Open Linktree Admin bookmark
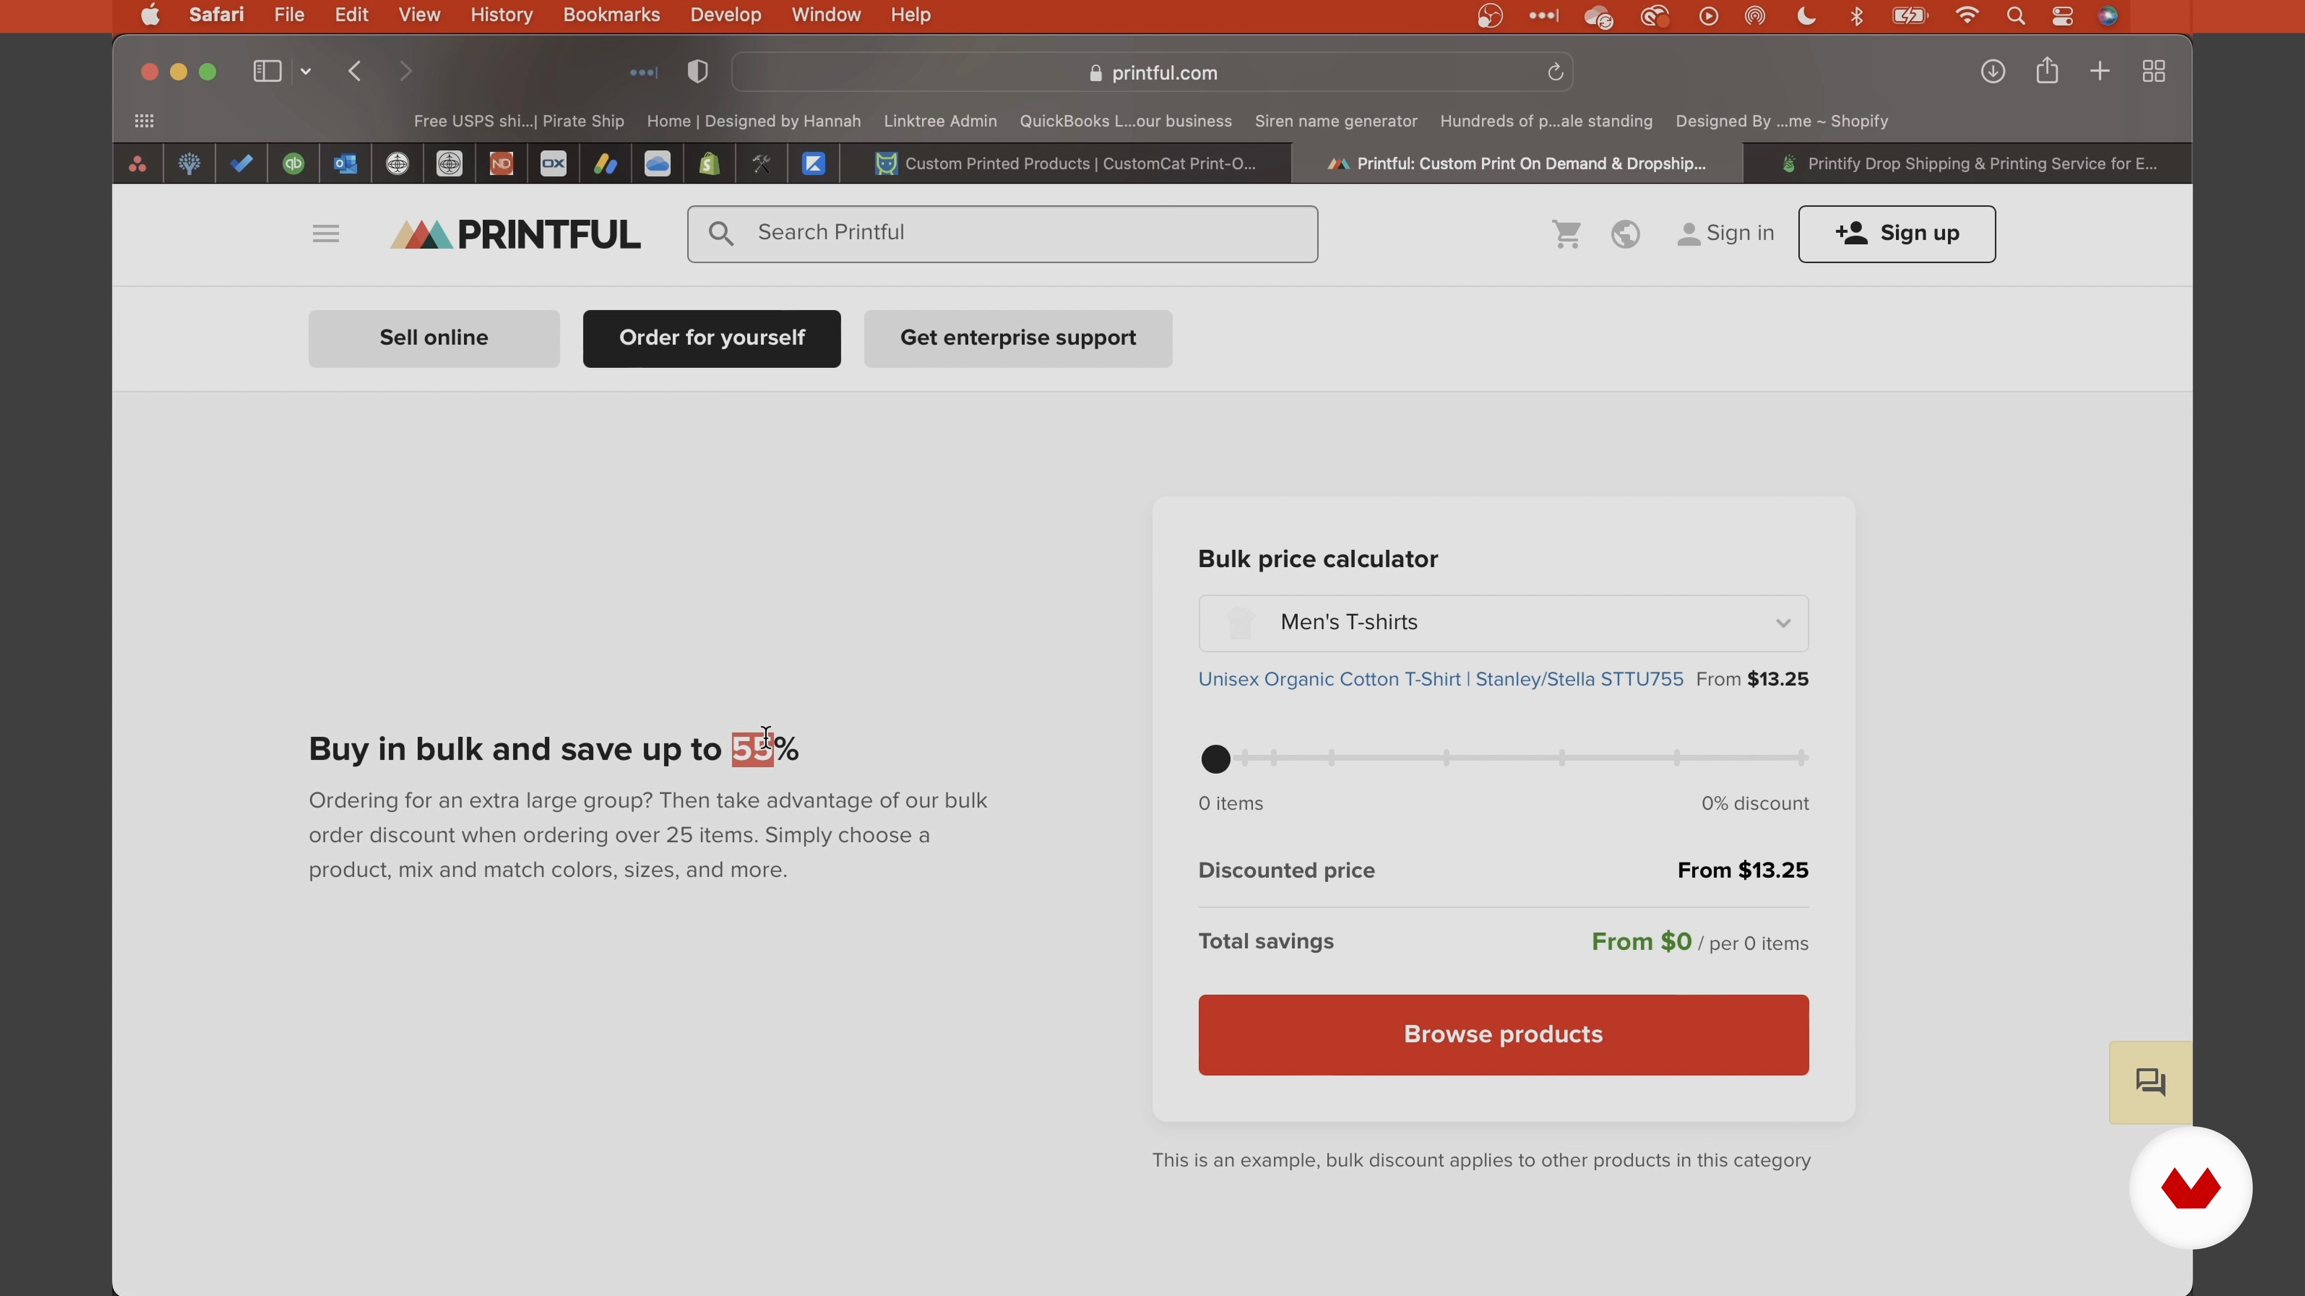Viewport: 2305px width, 1296px height. point(941,121)
